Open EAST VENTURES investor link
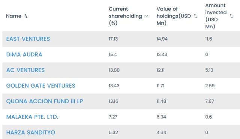This screenshot has width=240, height=139. [x=28, y=39]
